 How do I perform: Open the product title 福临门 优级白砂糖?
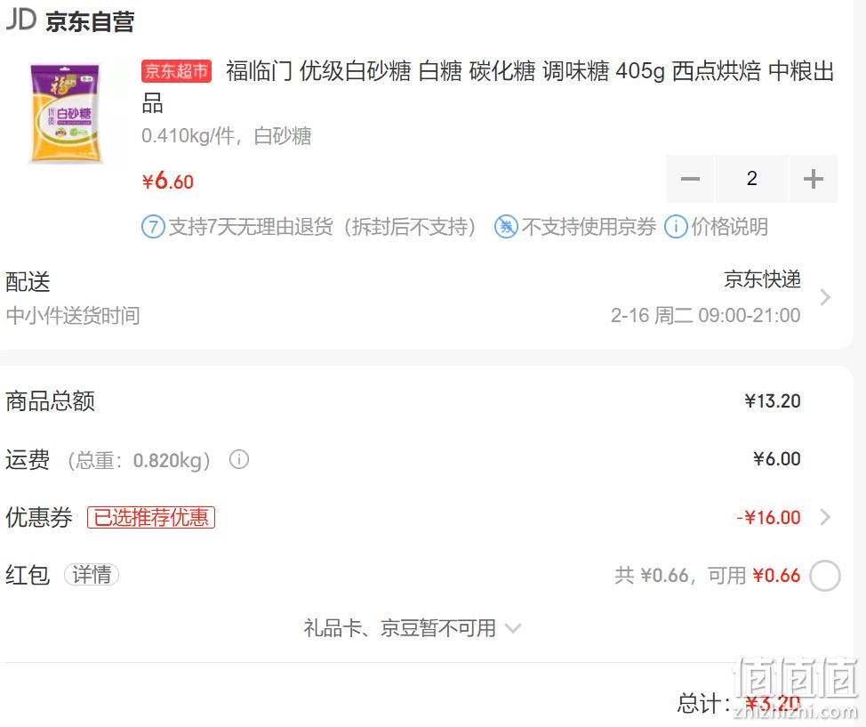point(488,87)
